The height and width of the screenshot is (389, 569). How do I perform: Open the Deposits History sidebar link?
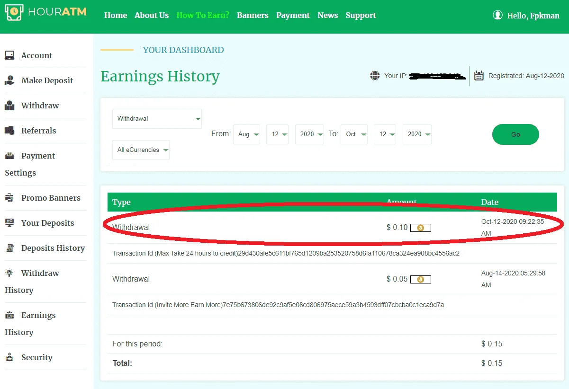[53, 248]
